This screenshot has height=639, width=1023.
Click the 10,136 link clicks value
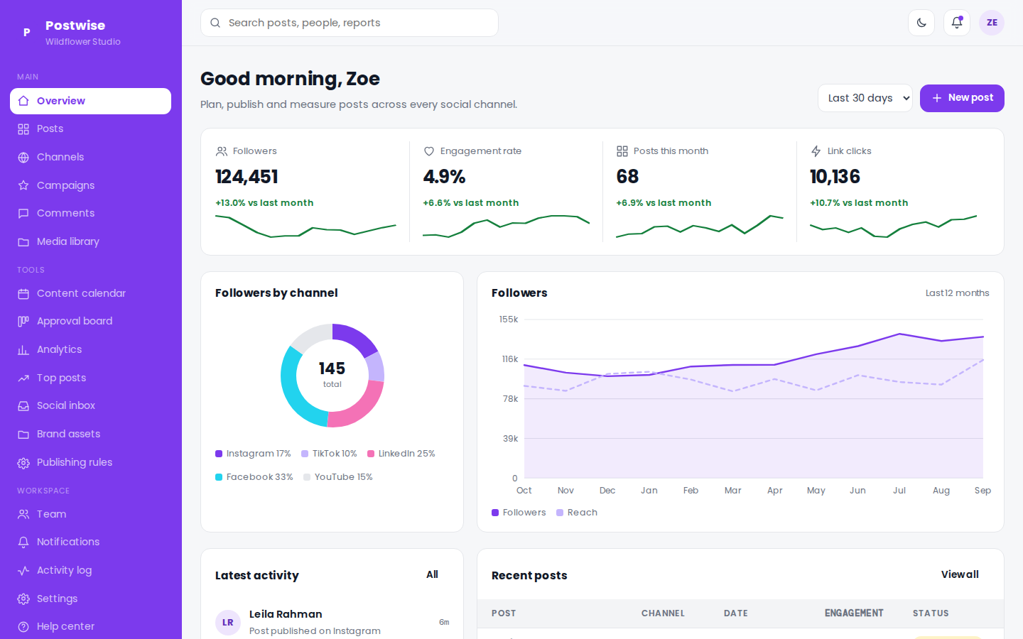tap(835, 177)
